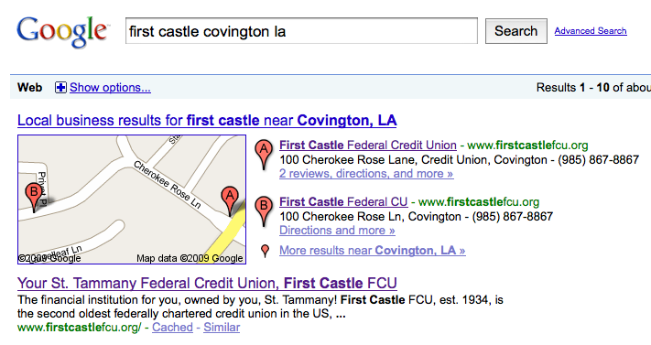This screenshot has height=345, width=651.
Task: Click marker A pin in results list
Action: [x=264, y=155]
